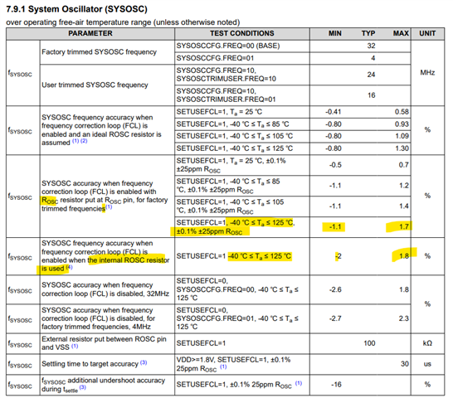Click the 'us' unit cell
453x398 pixels.
[x=427, y=364]
